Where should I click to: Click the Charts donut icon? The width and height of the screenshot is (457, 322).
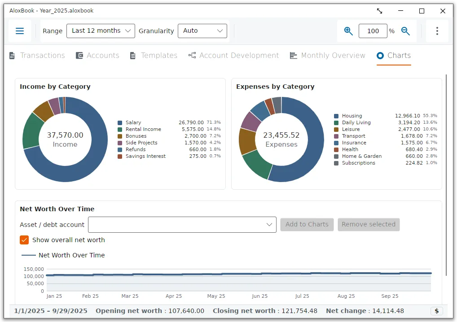point(380,55)
